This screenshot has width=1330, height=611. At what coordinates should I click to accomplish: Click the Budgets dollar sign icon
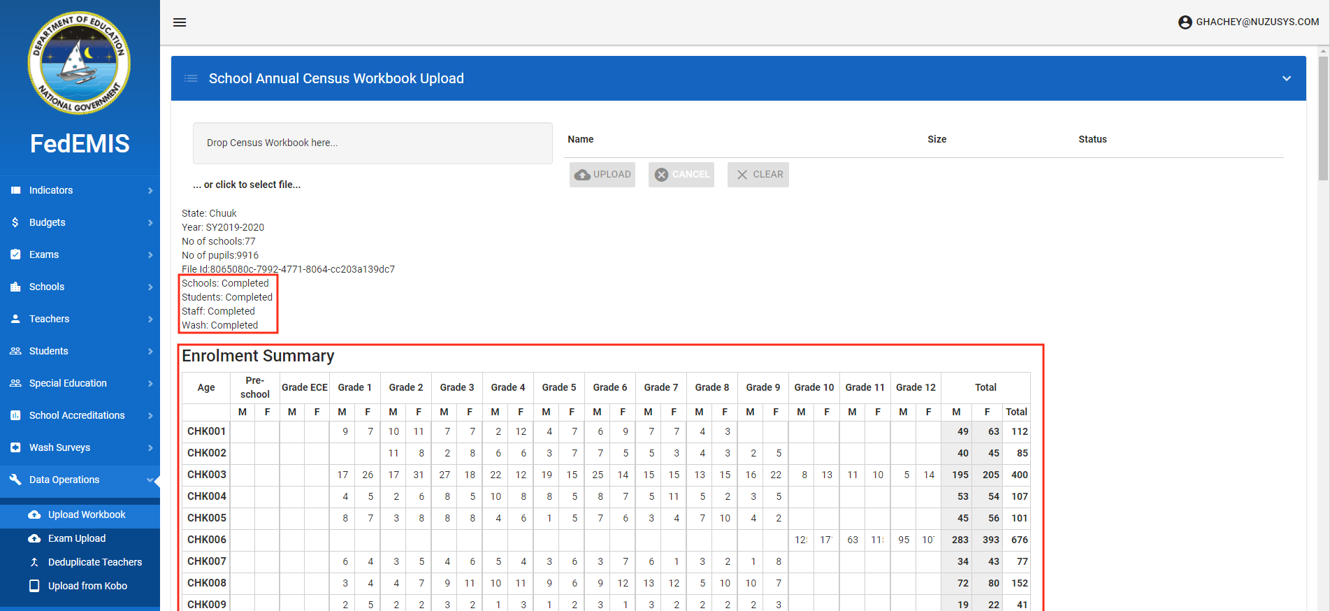[x=15, y=222]
